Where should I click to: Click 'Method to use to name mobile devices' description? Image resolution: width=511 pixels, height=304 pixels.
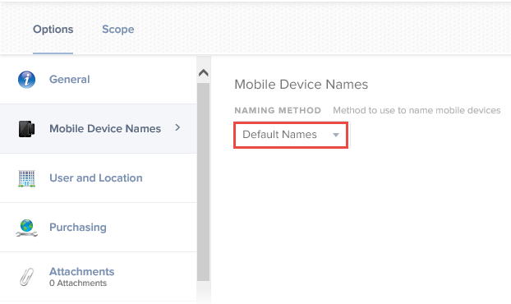click(x=417, y=110)
